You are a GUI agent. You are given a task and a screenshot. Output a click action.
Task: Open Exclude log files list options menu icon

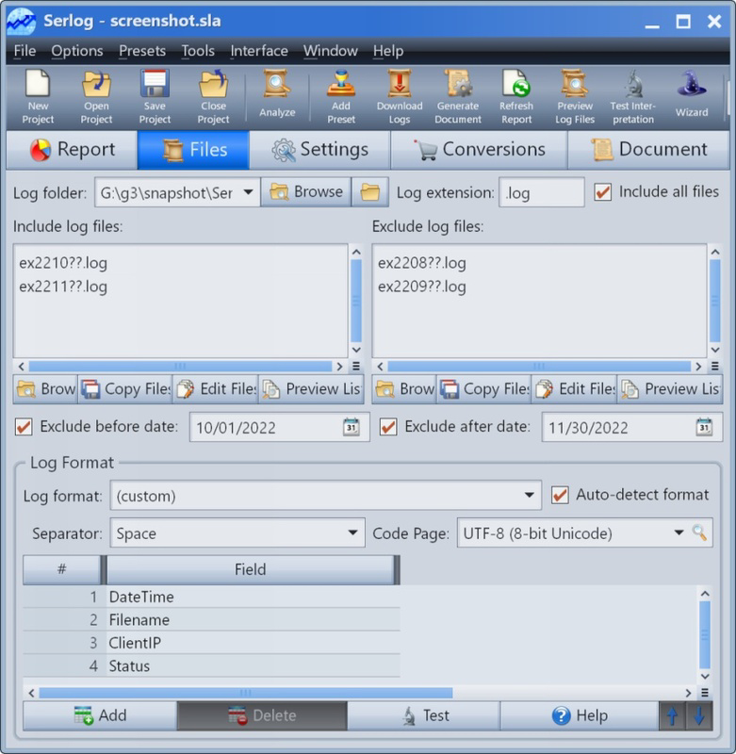tap(715, 367)
